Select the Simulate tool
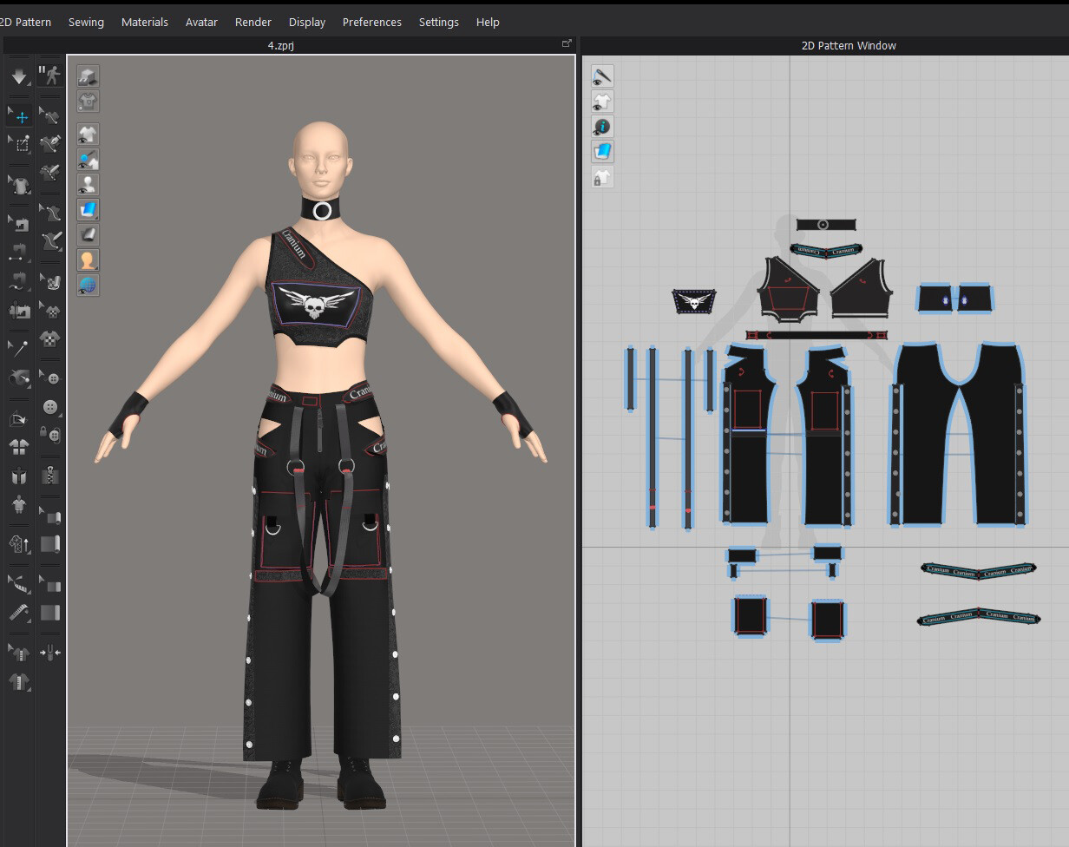Image resolution: width=1069 pixels, height=847 pixels. click(x=19, y=76)
